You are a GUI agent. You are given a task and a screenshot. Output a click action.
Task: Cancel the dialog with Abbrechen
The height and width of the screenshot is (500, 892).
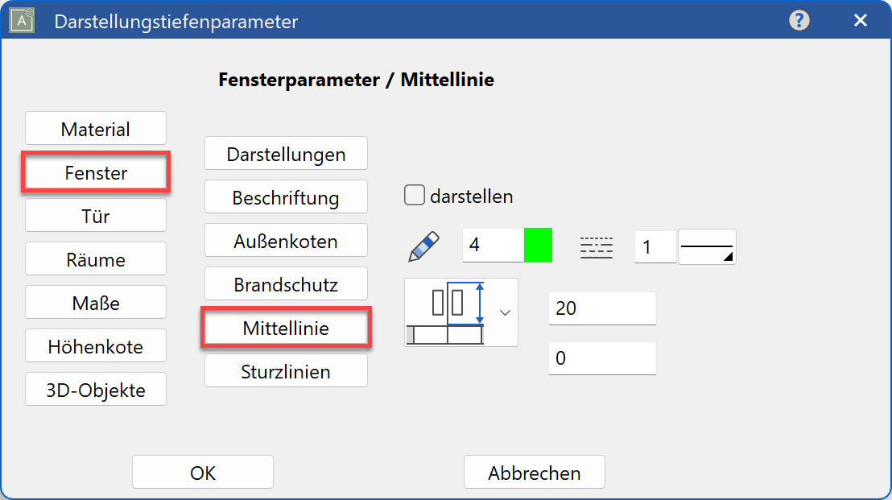534,472
